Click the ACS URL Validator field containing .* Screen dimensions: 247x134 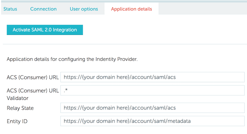pyautogui.click(x=152, y=91)
